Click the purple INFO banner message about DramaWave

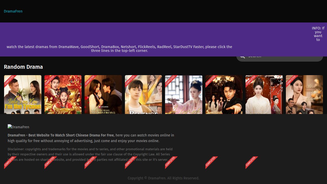pyautogui.click(x=163, y=39)
